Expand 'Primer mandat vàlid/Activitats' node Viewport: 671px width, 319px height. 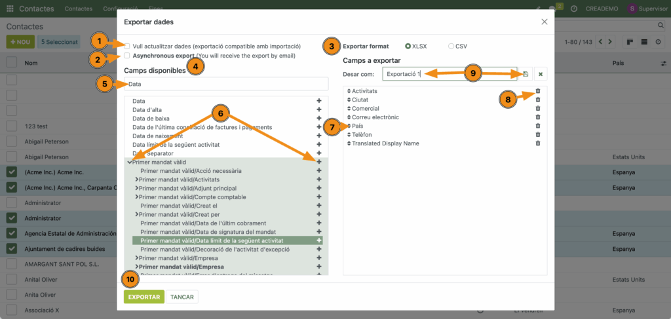click(137, 179)
